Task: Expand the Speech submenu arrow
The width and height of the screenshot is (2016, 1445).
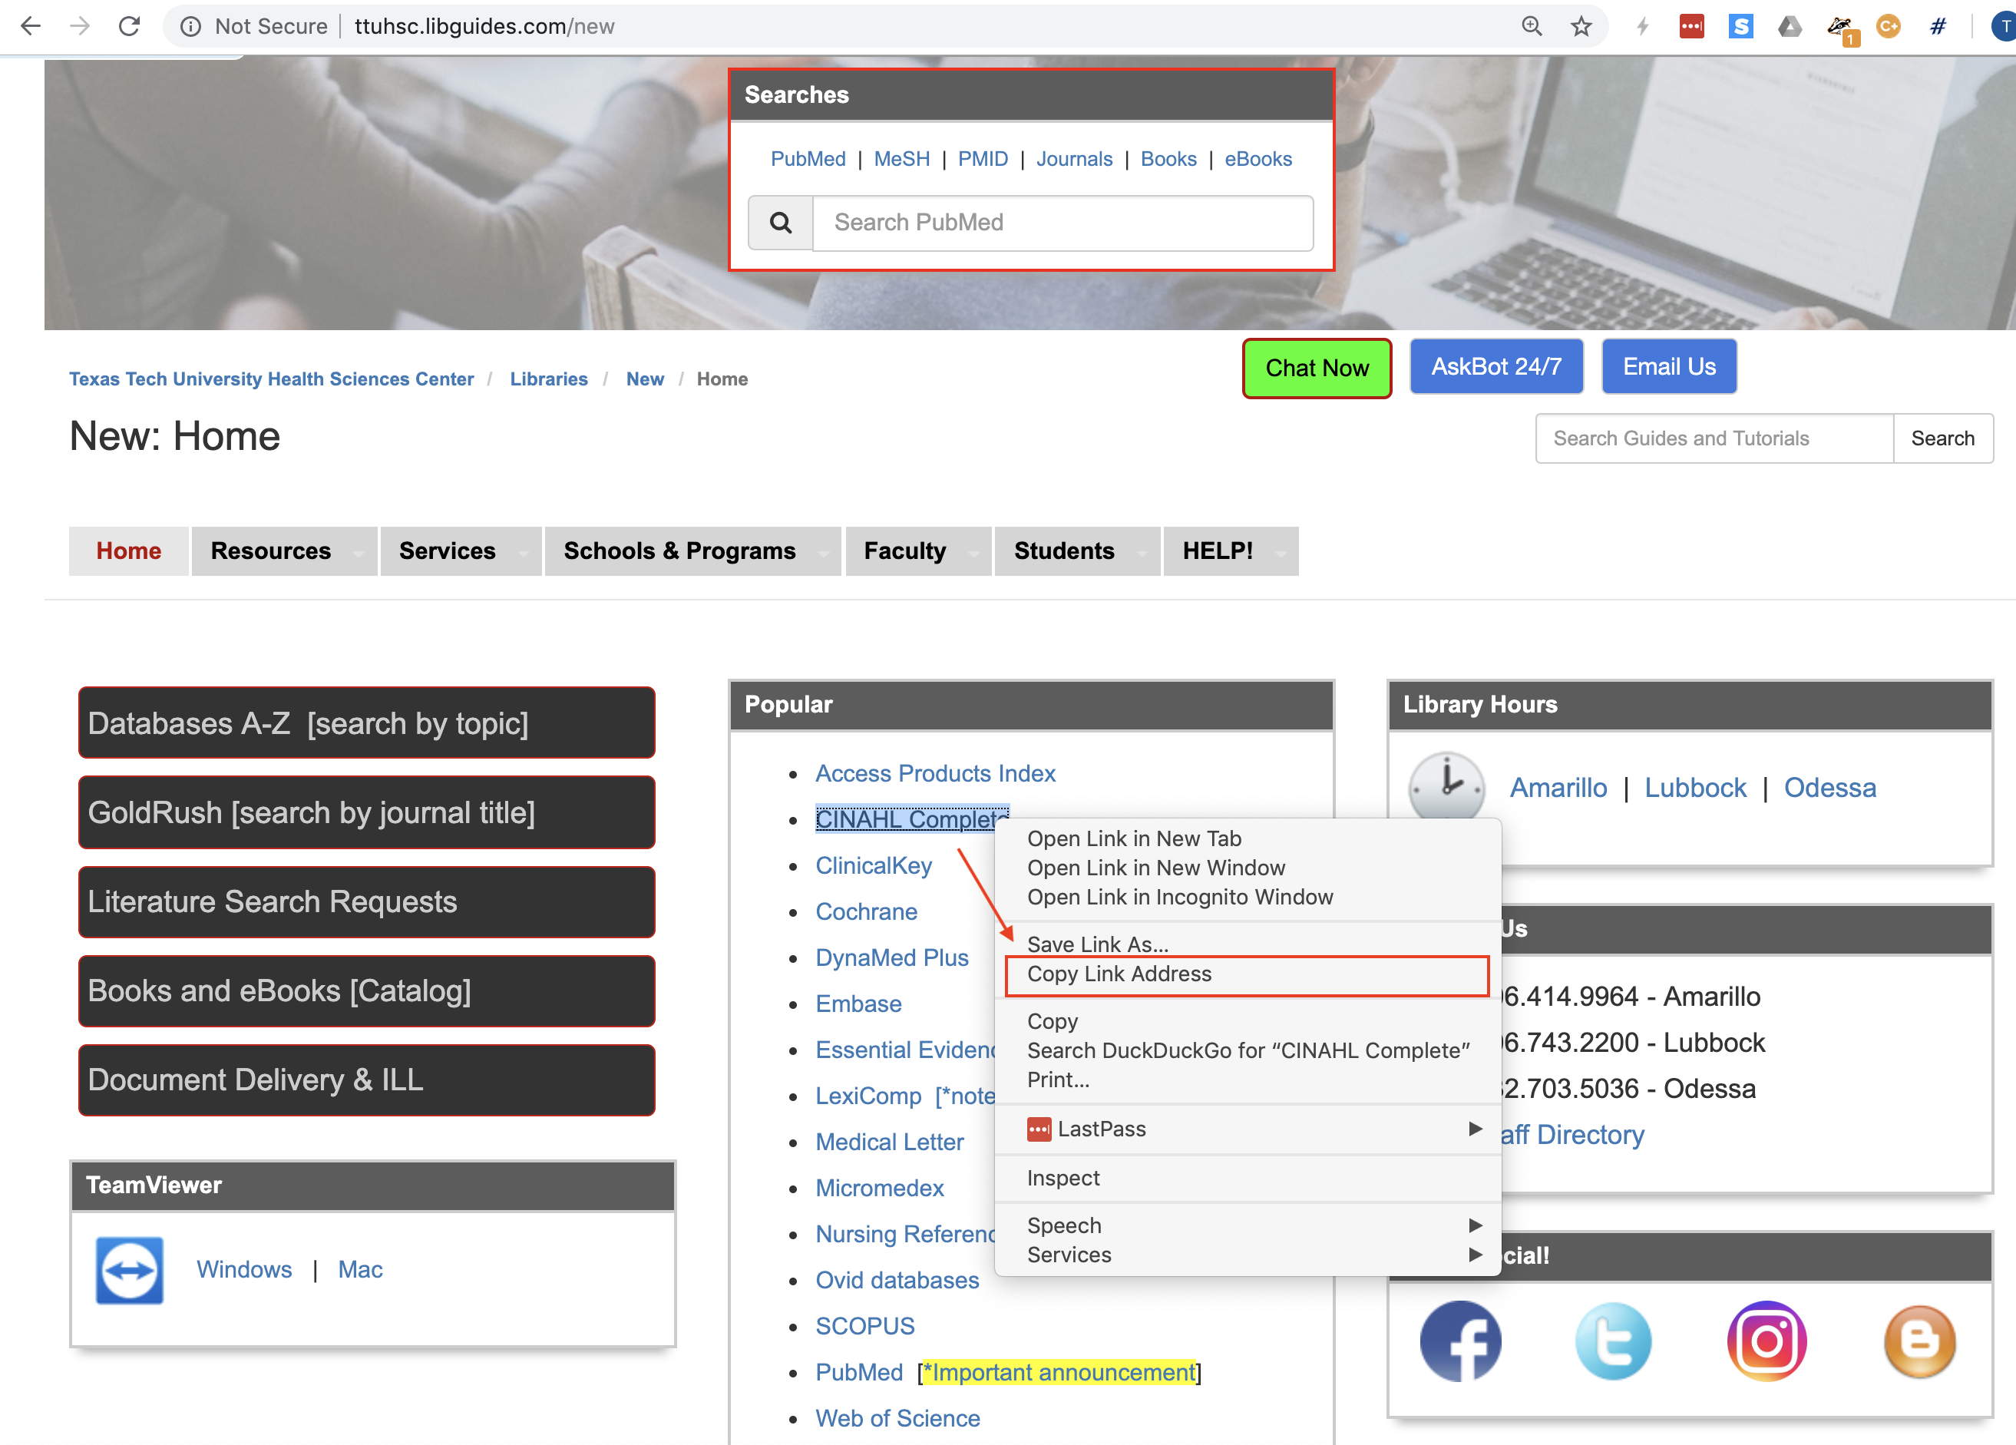Action: (1476, 1225)
